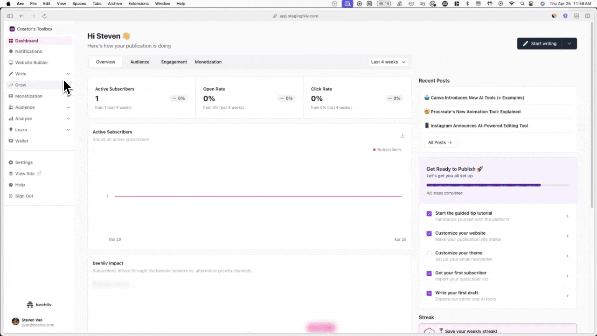Click the Sign Out door icon

[11, 196]
